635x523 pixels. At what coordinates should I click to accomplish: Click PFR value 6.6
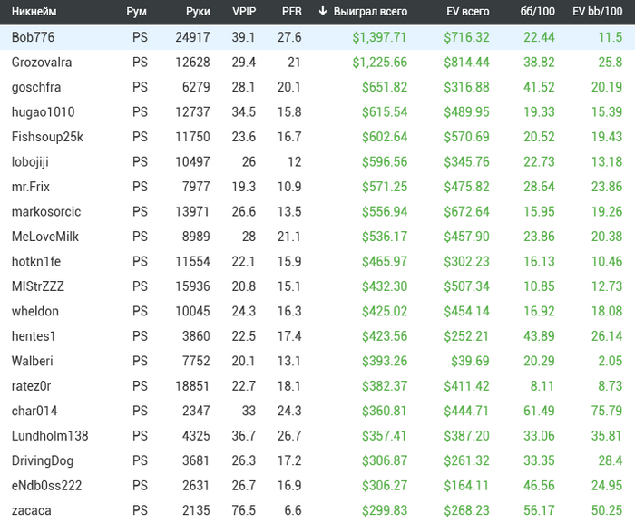[293, 510]
